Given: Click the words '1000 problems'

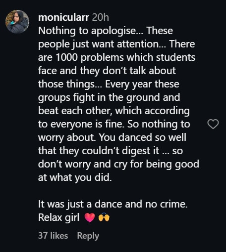Looking at the screenshot, I should 90,57.
